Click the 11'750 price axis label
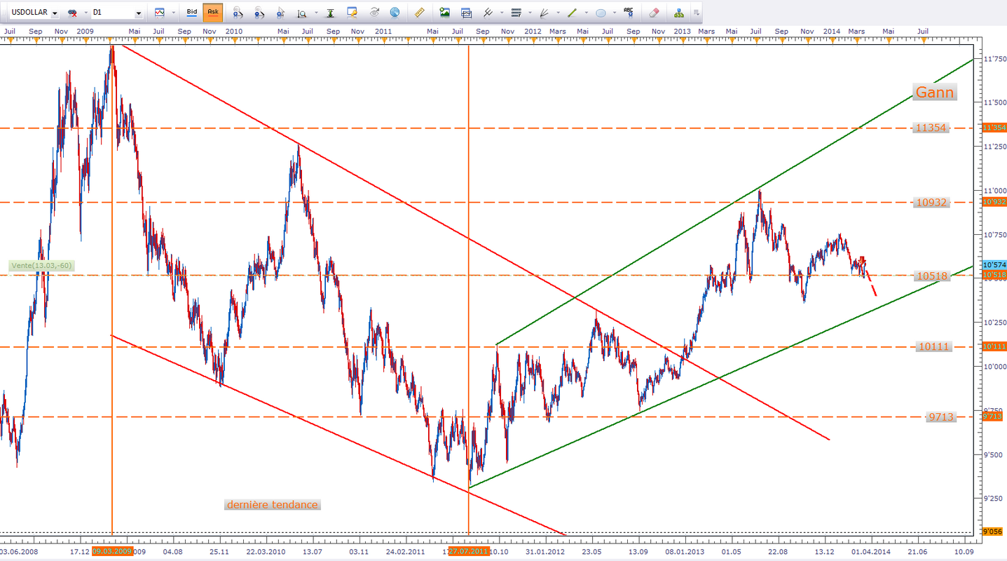1007x561 pixels. [x=994, y=60]
